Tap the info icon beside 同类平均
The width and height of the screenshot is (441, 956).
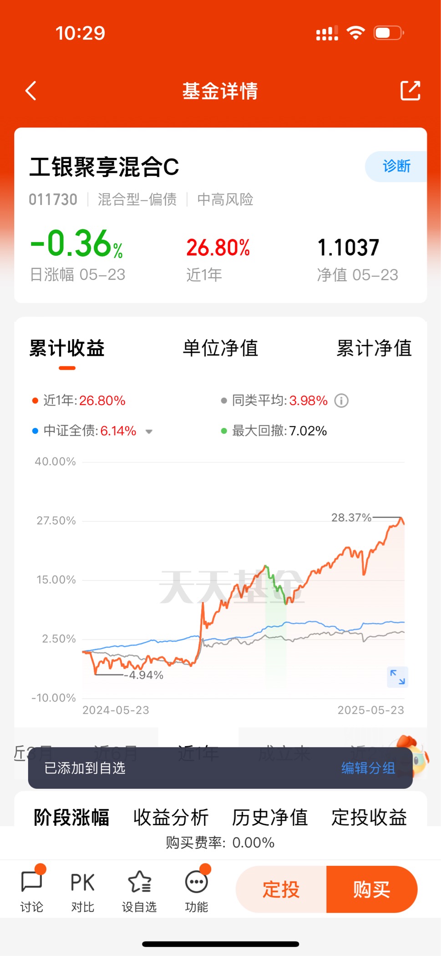[341, 401]
